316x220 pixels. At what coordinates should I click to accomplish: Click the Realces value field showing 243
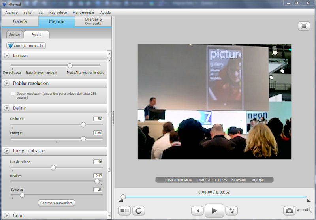(x=98, y=176)
